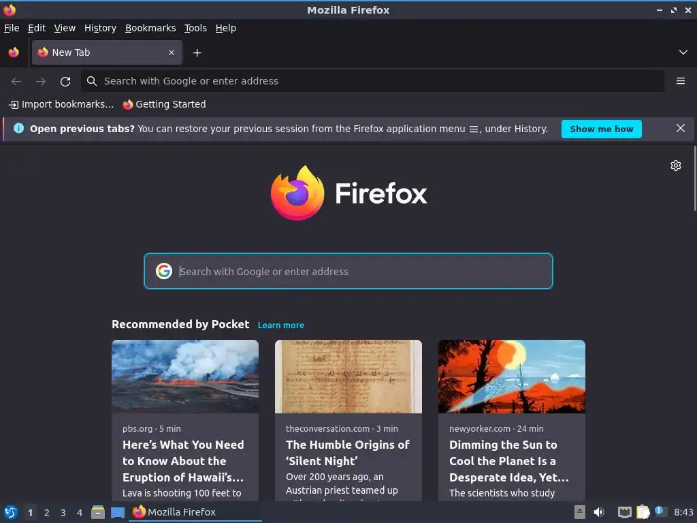Open headline The Humble Origins of 'Silent Night'

point(348,453)
